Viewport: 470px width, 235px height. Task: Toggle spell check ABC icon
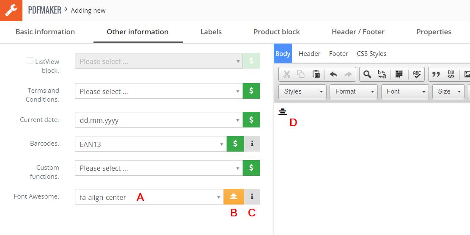(x=417, y=75)
